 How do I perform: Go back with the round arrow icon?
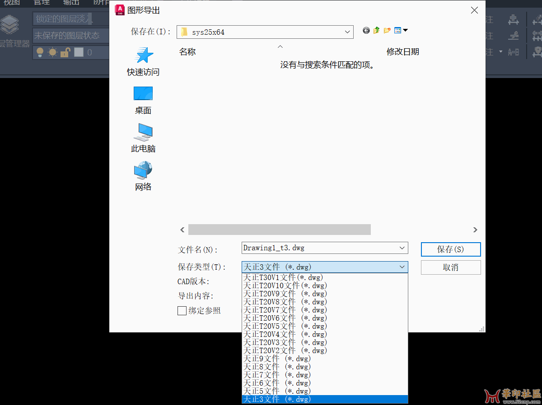[x=366, y=31]
